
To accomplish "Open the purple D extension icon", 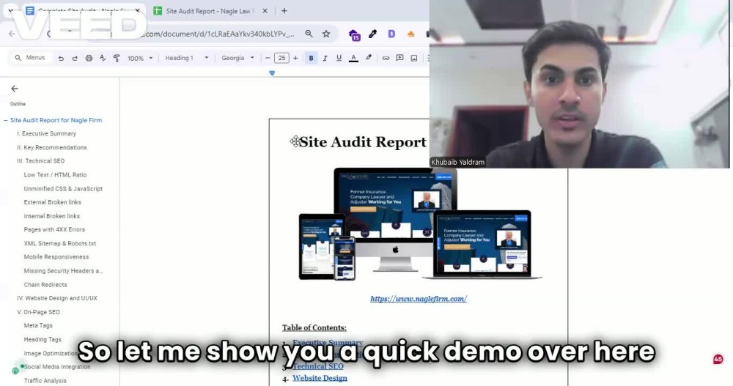I will [391, 34].
